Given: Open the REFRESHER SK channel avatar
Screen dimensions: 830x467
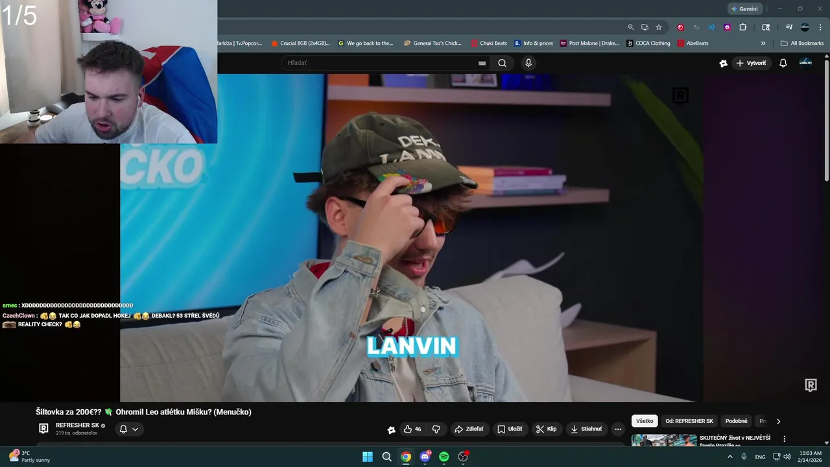Looking at the screenshot, I should point(43,428).
